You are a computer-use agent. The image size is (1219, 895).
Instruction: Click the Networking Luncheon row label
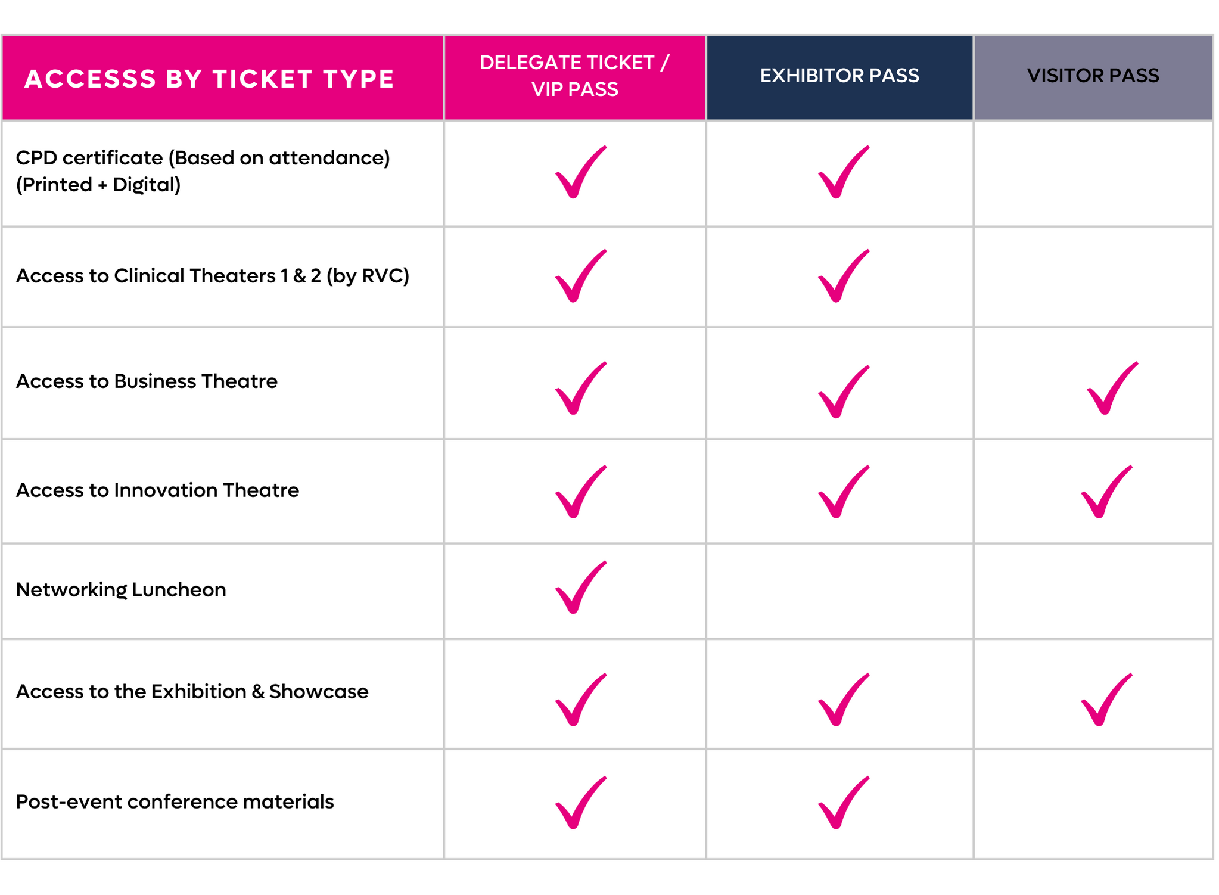click(x=121, y=589)
